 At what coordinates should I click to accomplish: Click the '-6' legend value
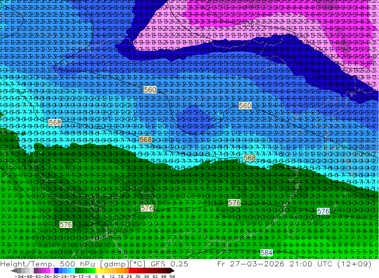88,276
